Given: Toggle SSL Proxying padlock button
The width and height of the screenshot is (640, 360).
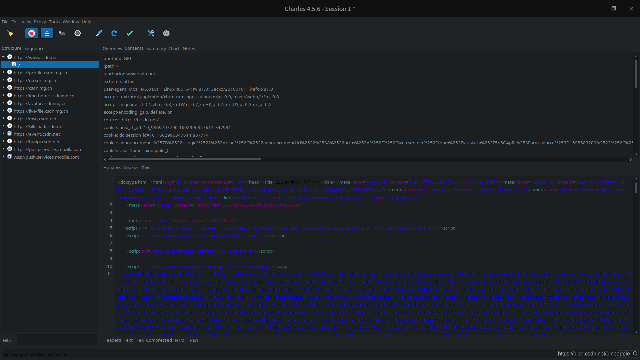Looking at the screenshot, I should 47,33.
